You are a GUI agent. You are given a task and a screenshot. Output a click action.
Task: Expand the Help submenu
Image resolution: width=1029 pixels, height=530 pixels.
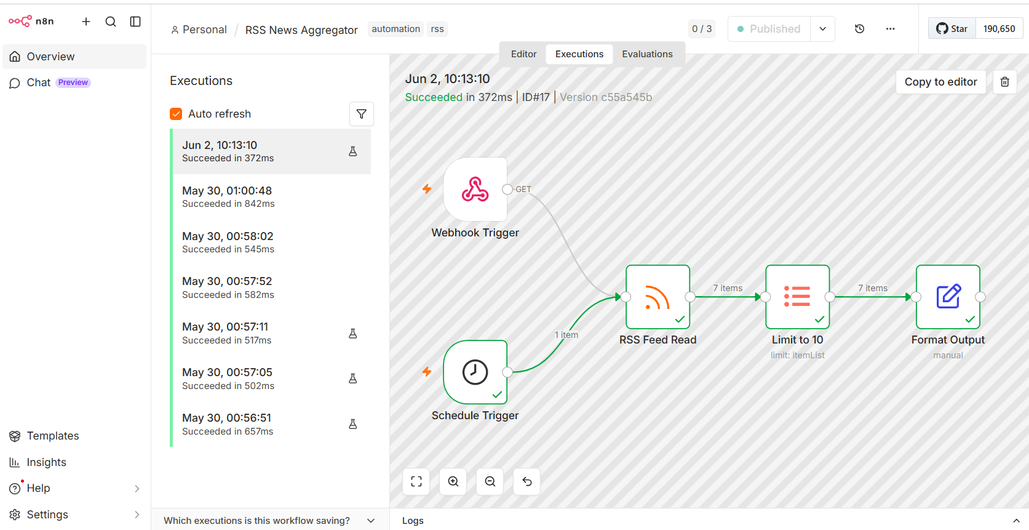click(74, 488)
